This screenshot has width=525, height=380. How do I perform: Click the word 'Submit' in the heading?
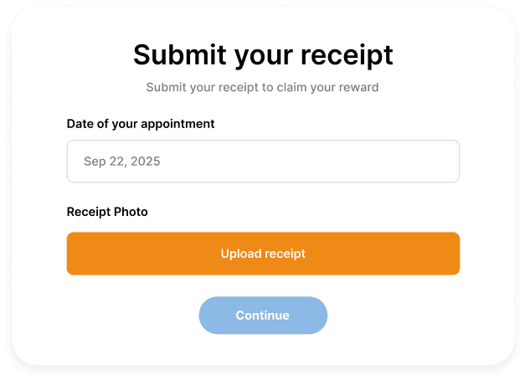[x=178, y=54]
